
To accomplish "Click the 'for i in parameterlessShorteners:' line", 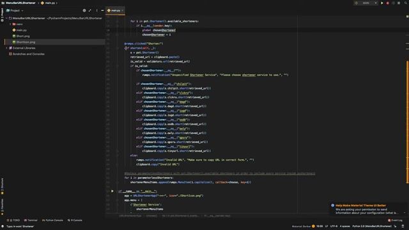I will coord(149,178).
